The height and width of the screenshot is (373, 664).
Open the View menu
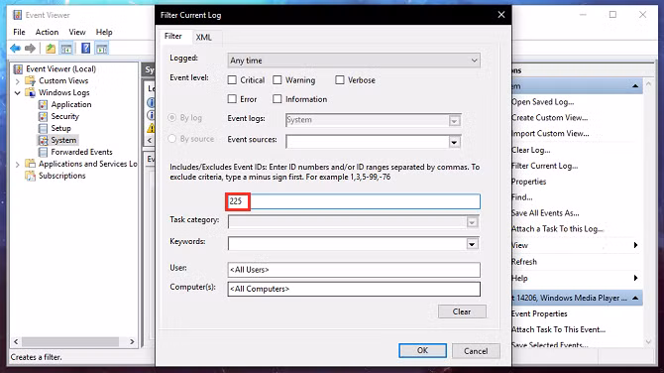[x=76, y=32]
